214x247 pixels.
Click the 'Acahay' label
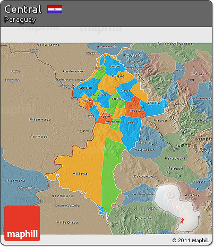pos(192,195)
